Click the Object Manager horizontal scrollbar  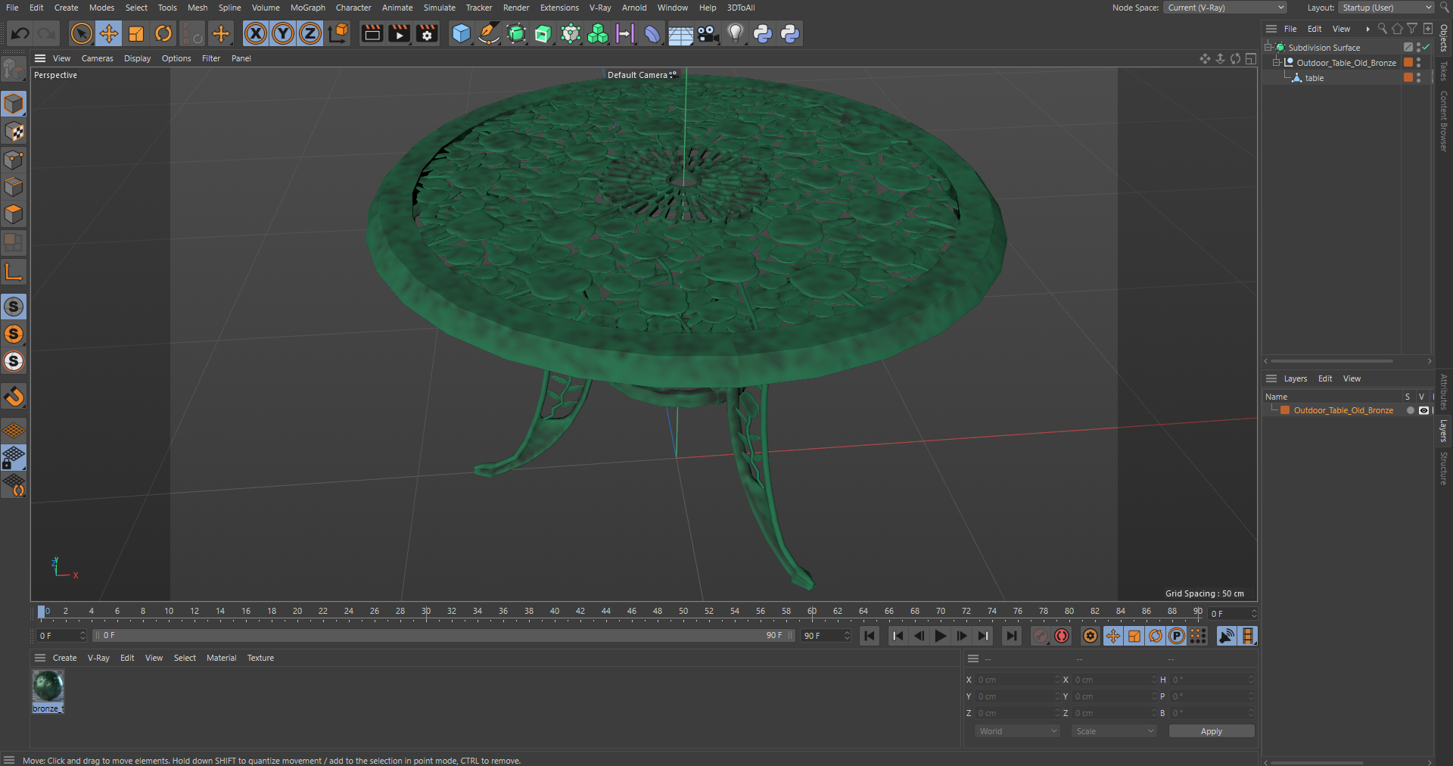click(1332, 361)
